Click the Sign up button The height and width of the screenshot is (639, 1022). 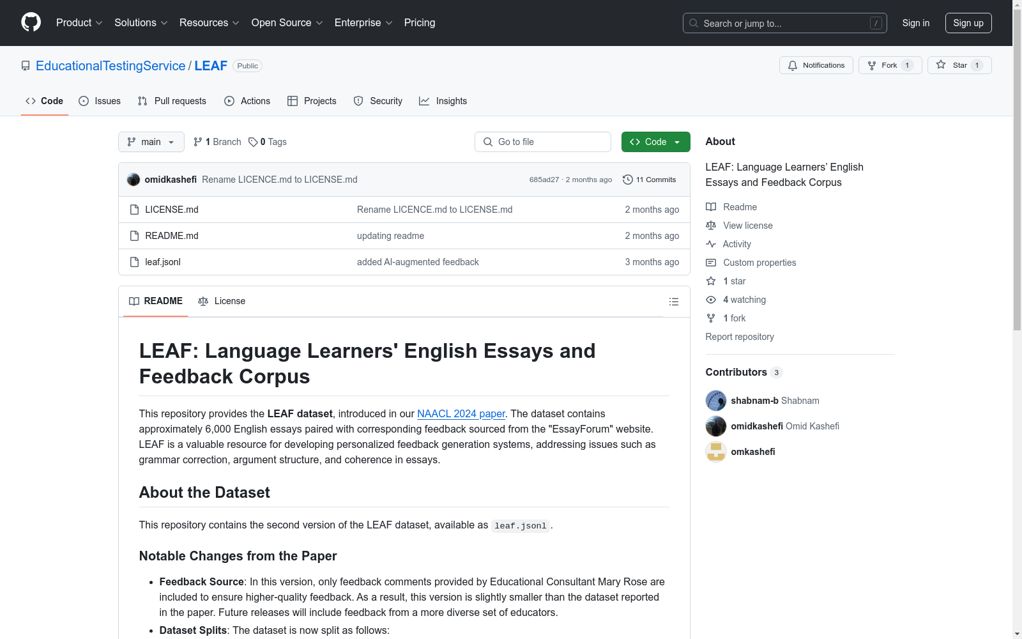968,23
